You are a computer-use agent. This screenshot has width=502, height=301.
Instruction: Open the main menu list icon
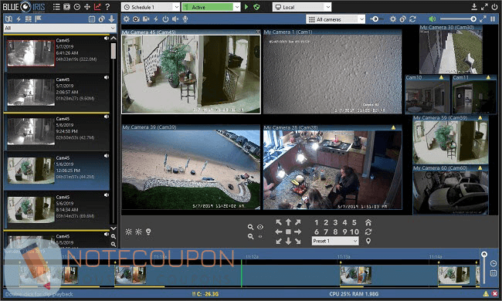click(56, 7)
